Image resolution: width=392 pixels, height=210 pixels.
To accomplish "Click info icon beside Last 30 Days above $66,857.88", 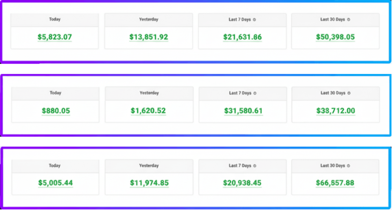I will tap(349, 166).
